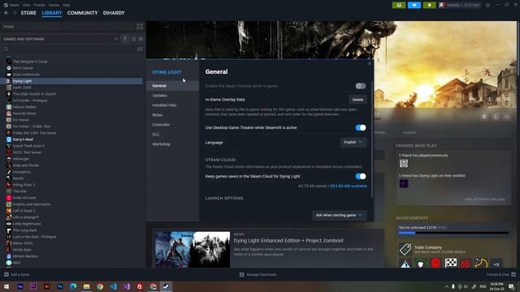Close the Dying Light properties dialog

coord(370,63)
